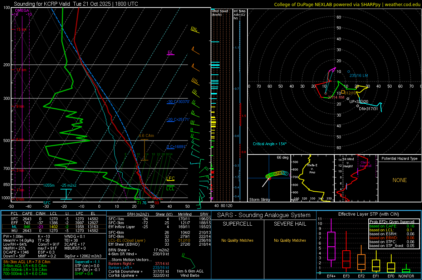Click the BRN Shear = 17 m2/s2 line
Screen dimensions: 422x280
pos(138,250)
